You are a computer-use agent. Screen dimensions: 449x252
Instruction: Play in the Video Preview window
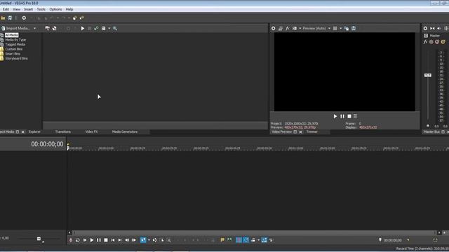pyautogui.click(x=335, y=116)
